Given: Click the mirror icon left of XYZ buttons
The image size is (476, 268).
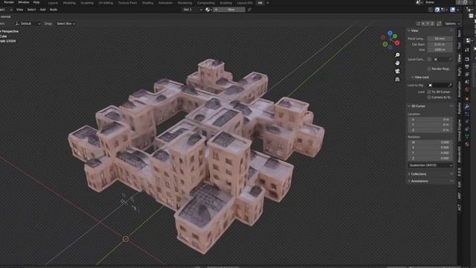Looking at the screenshot, I should (418, 24).
